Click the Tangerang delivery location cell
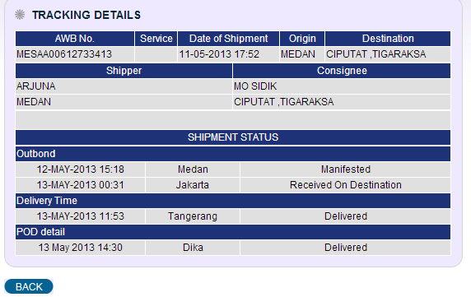471x297 pixels. 193,216
